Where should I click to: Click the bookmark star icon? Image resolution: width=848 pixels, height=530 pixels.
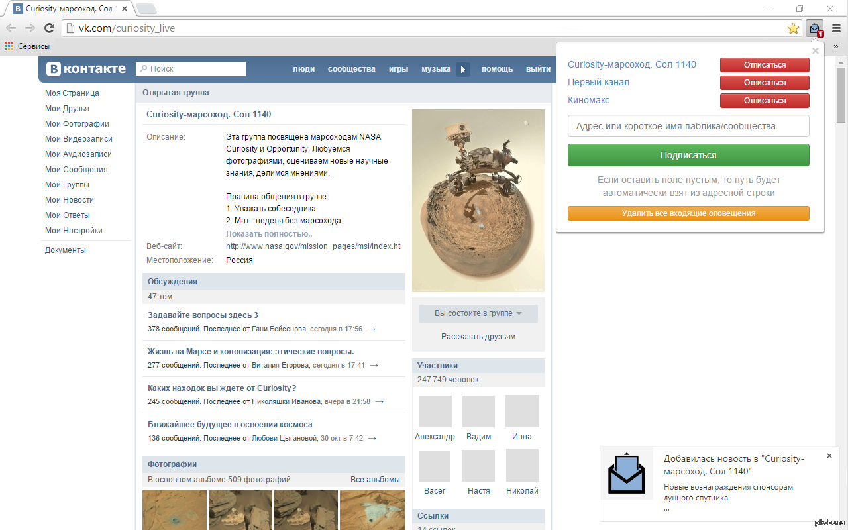792,28
